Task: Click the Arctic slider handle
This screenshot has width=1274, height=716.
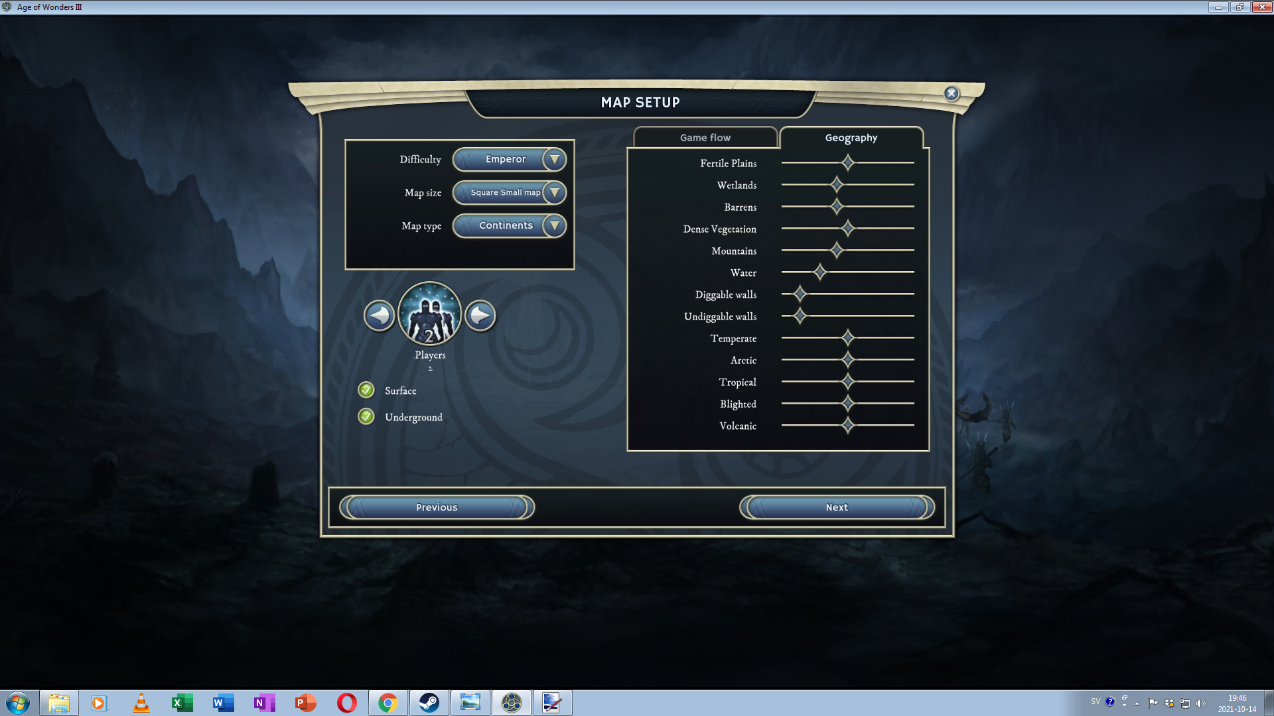Action: click(847, 359)
